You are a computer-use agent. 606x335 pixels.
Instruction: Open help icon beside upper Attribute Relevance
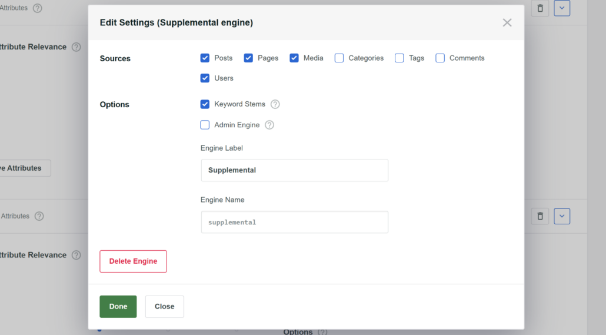coord(76,47)
